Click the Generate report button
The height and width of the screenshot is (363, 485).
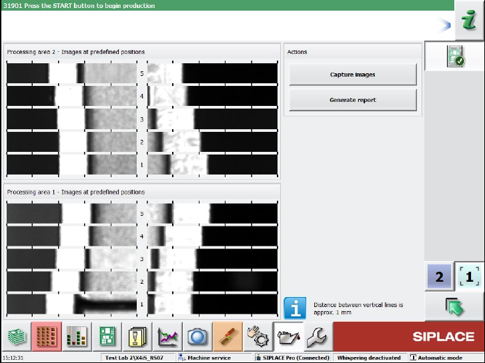click(x=353, y=100)
